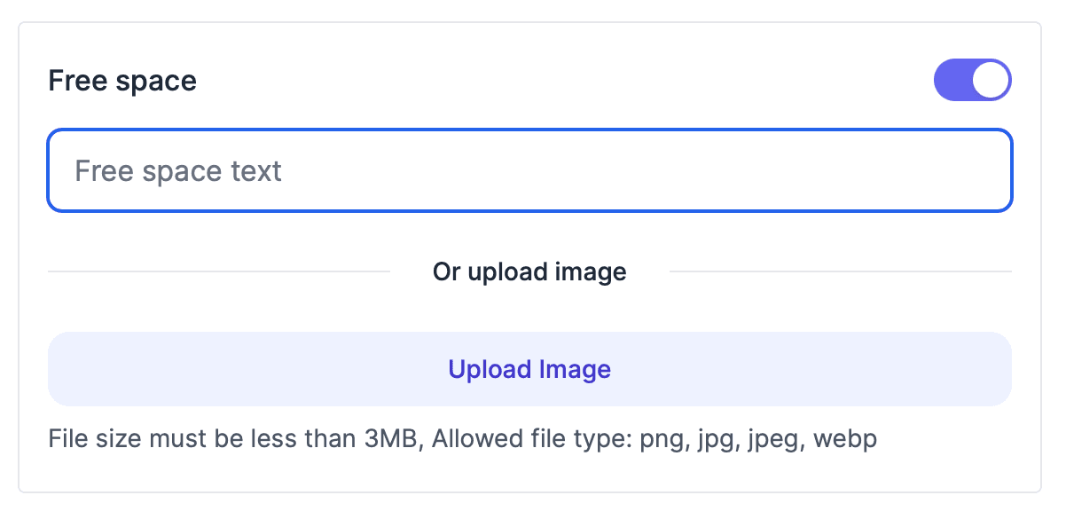The image size is (1066, 511).
Task: Toggle the Free space switch off
Action: point(972,81)
